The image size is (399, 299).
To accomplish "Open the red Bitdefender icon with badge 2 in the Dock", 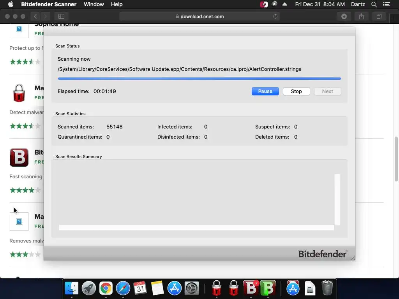I will click(x=251, y=288).
